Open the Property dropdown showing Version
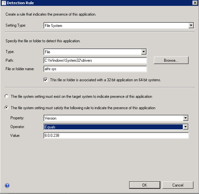This screenshot has height=194, width=199. pyautogui.click(x=185, y=118)
